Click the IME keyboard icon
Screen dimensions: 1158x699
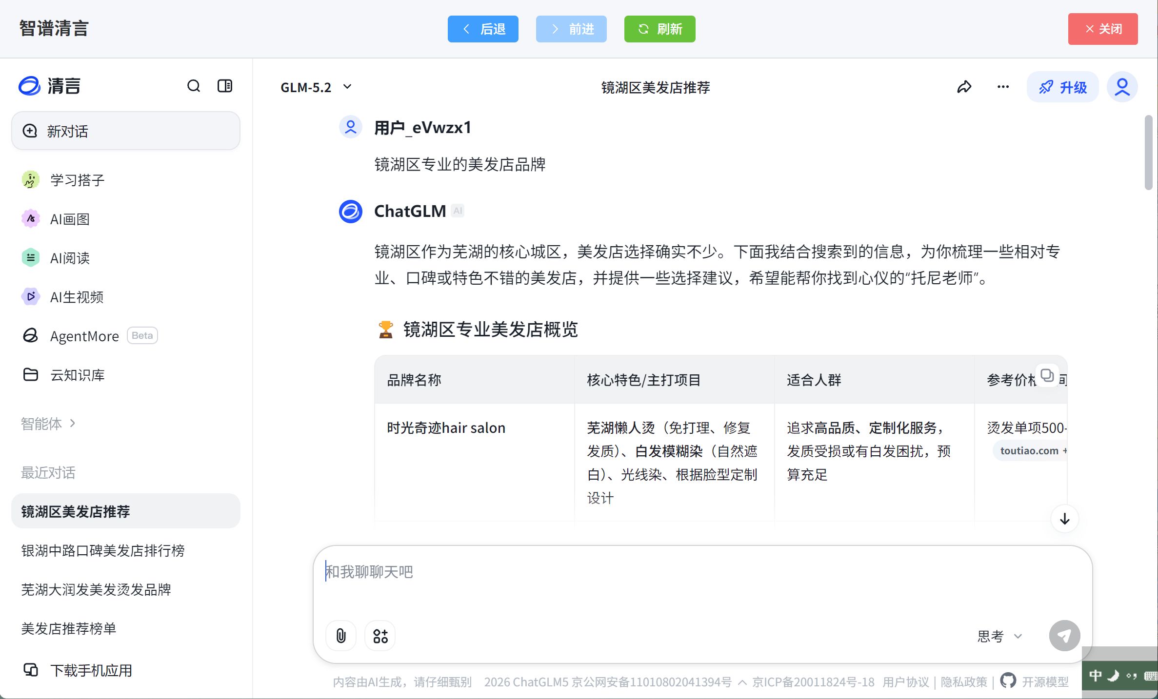[x=1151, y=676]
